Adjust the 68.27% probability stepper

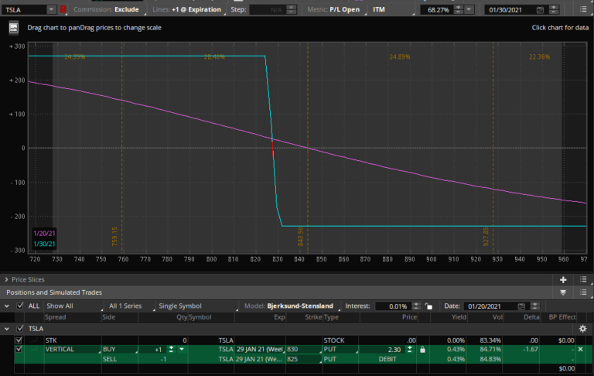point(459,9)
